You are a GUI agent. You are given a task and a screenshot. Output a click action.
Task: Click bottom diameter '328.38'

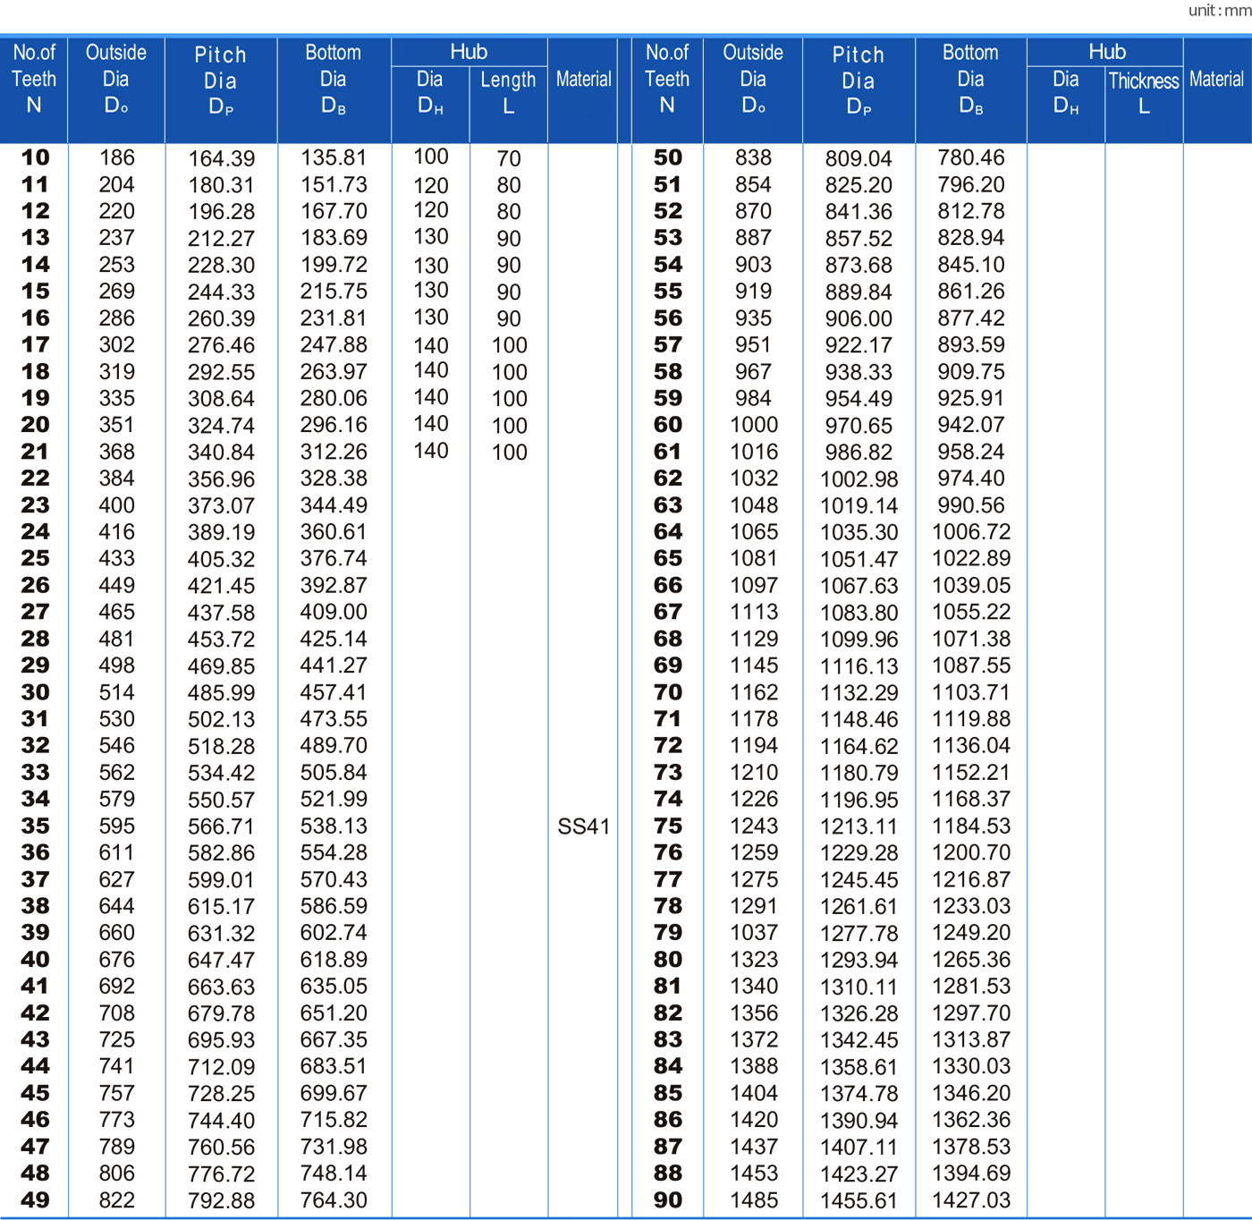pos(334,479)
